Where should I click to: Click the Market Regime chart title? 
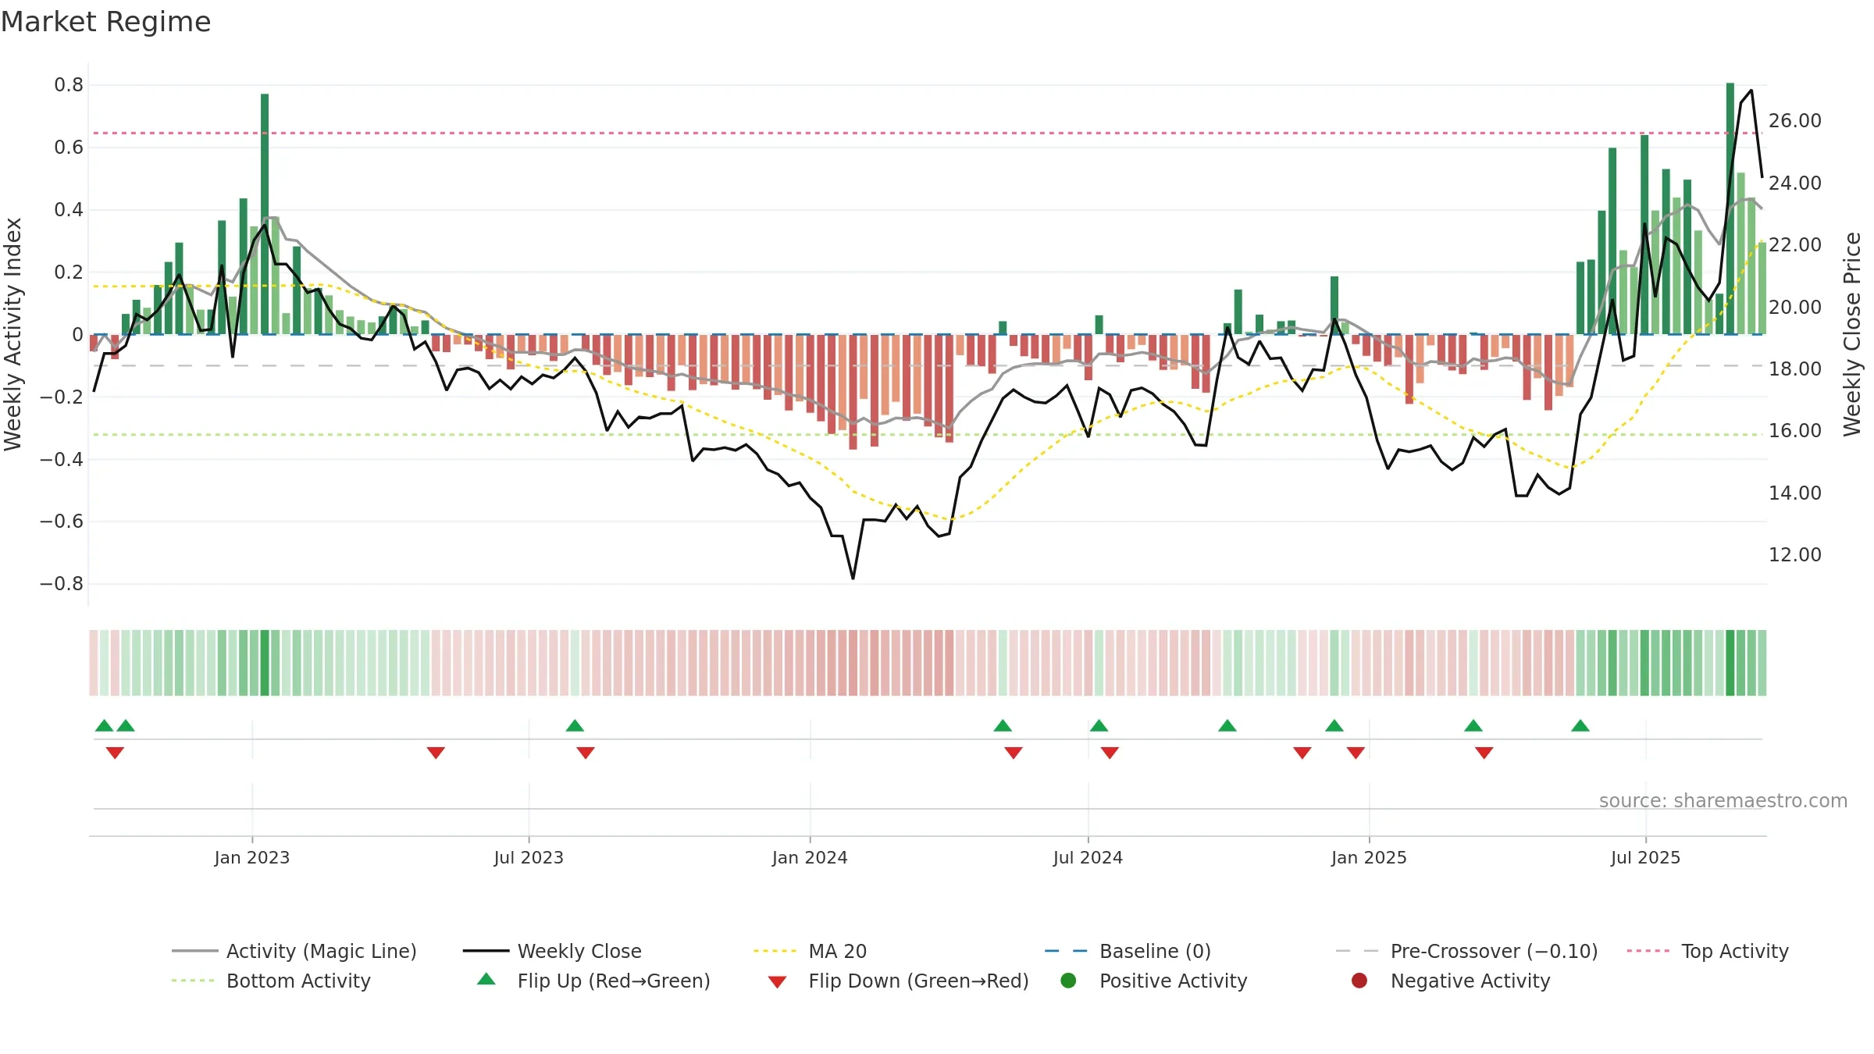pos(105,22)
